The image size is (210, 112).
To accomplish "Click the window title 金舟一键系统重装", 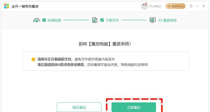I will coord(25,6).
